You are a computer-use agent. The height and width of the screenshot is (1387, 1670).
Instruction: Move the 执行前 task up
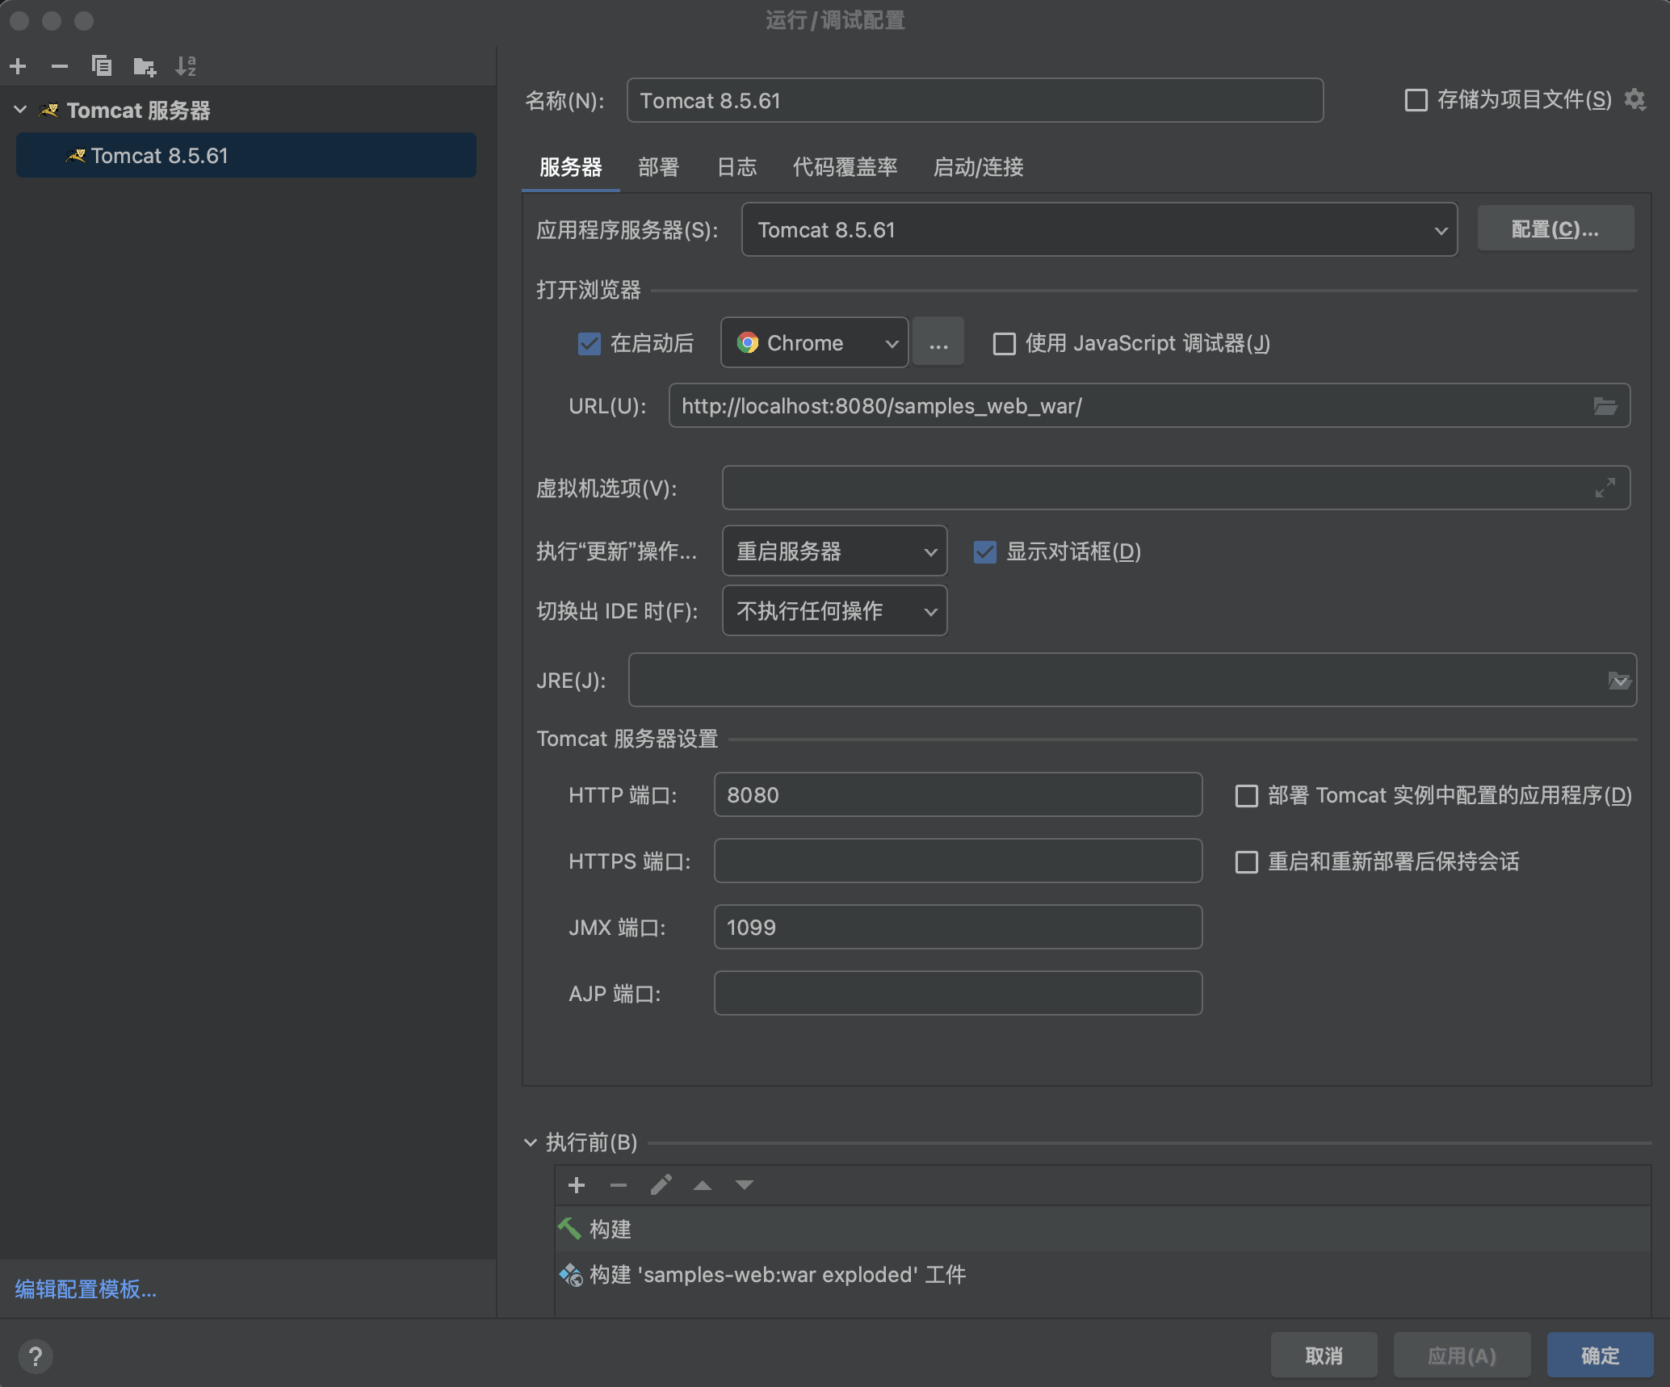click(703, 1185)
